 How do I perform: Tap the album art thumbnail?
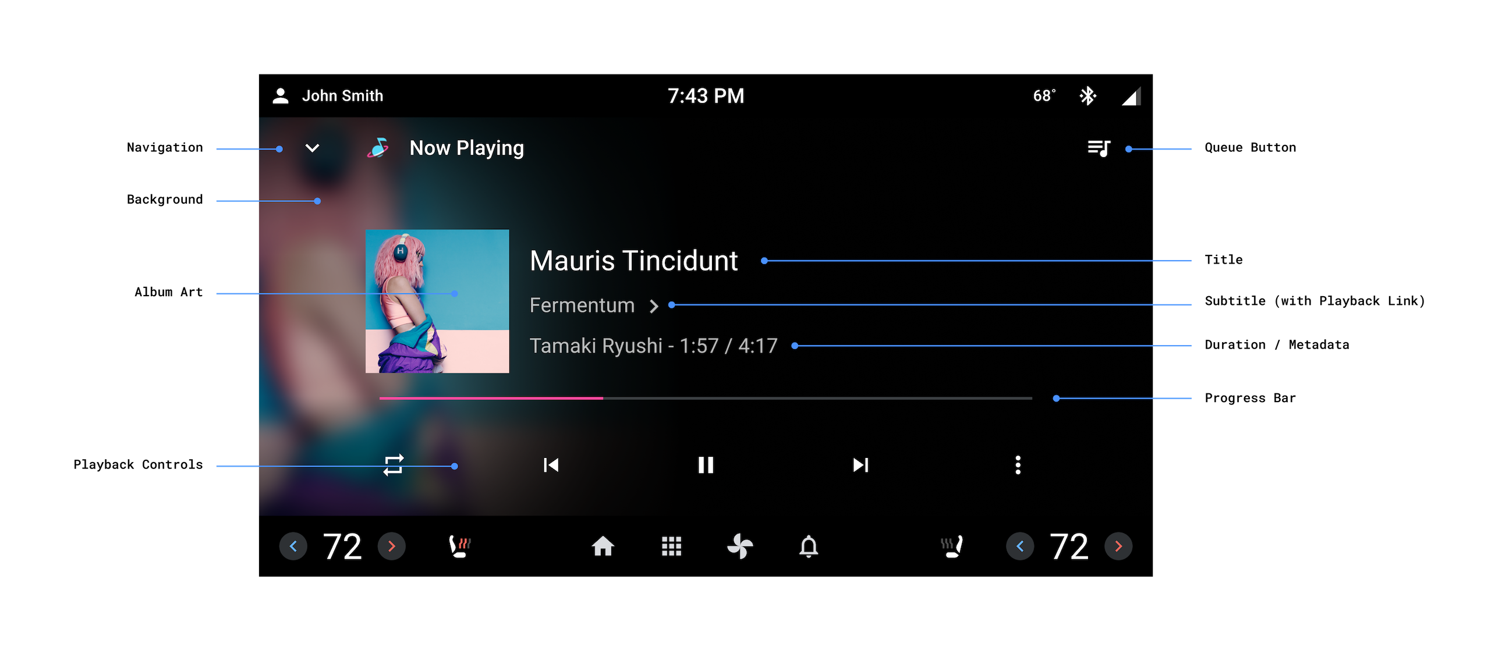click(x=435, y=301)
